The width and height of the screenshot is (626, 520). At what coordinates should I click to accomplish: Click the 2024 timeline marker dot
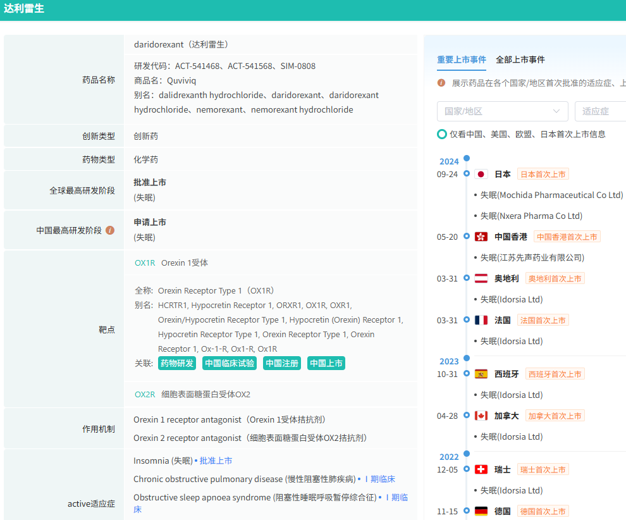pyautogui.click(x=467, y=158)
